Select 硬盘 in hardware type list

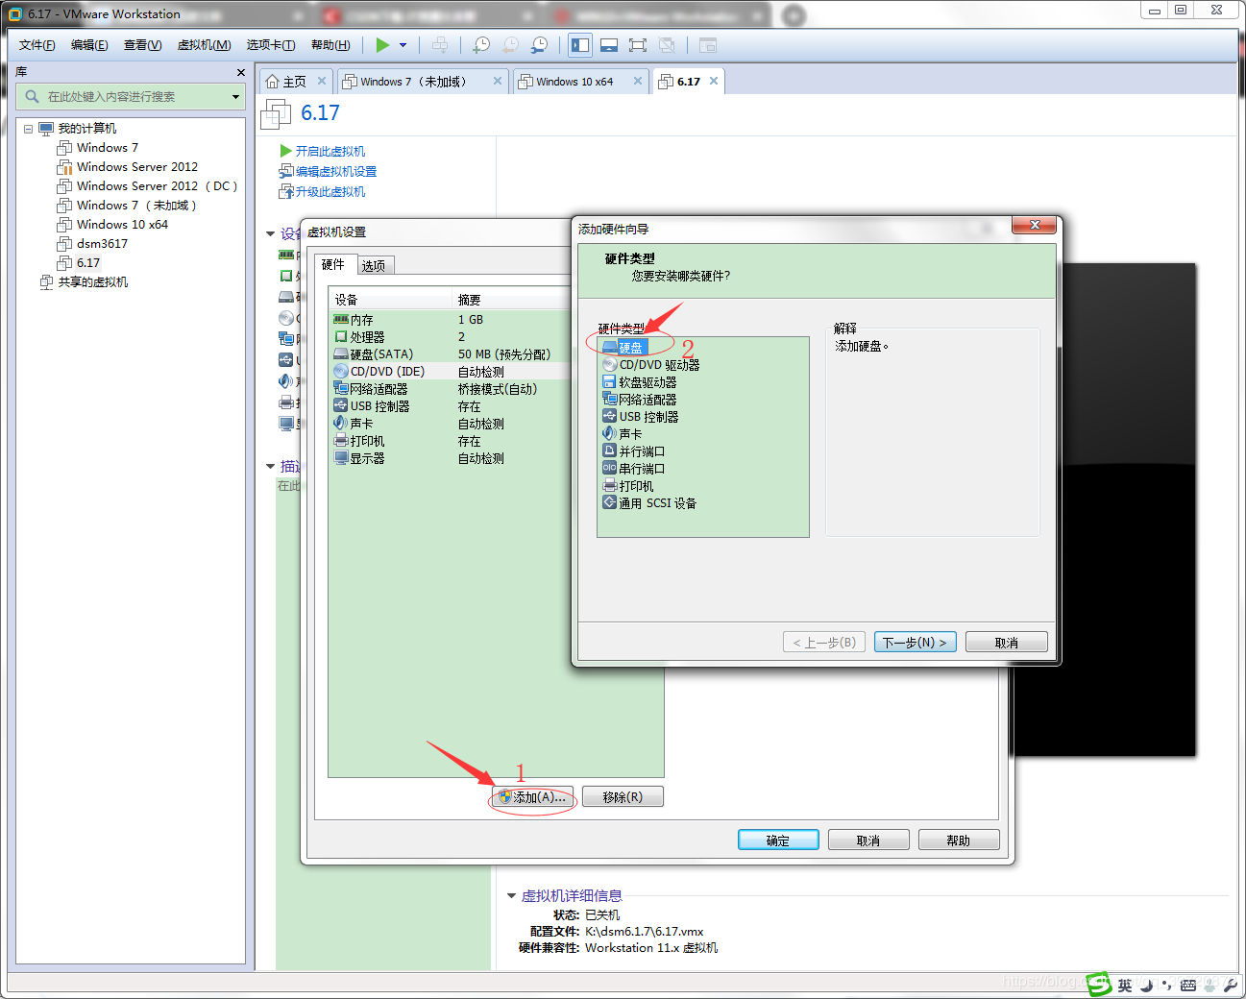pyautogui.click(x=630, y=348)
